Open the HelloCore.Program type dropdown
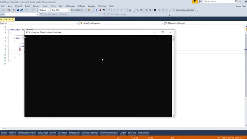Screen dimensions: 247x139 tap(163, 23)
